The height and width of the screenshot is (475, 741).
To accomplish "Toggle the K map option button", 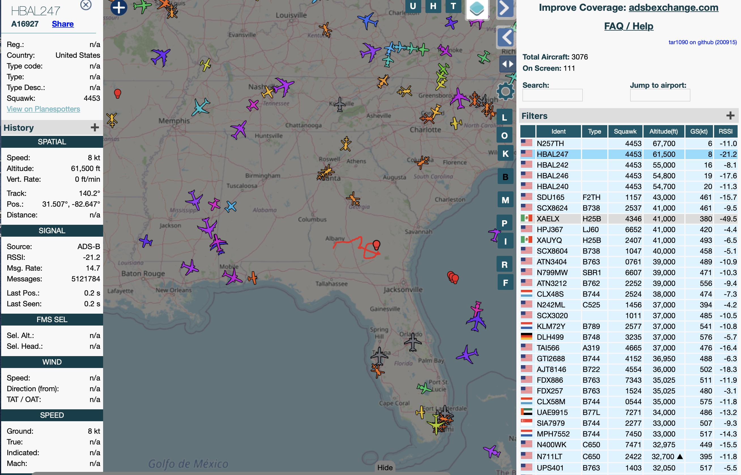I will pos(505,154).
